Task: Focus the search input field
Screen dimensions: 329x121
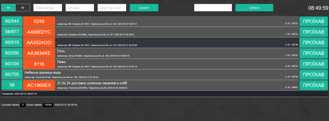Action: click(x=213, y=8)
